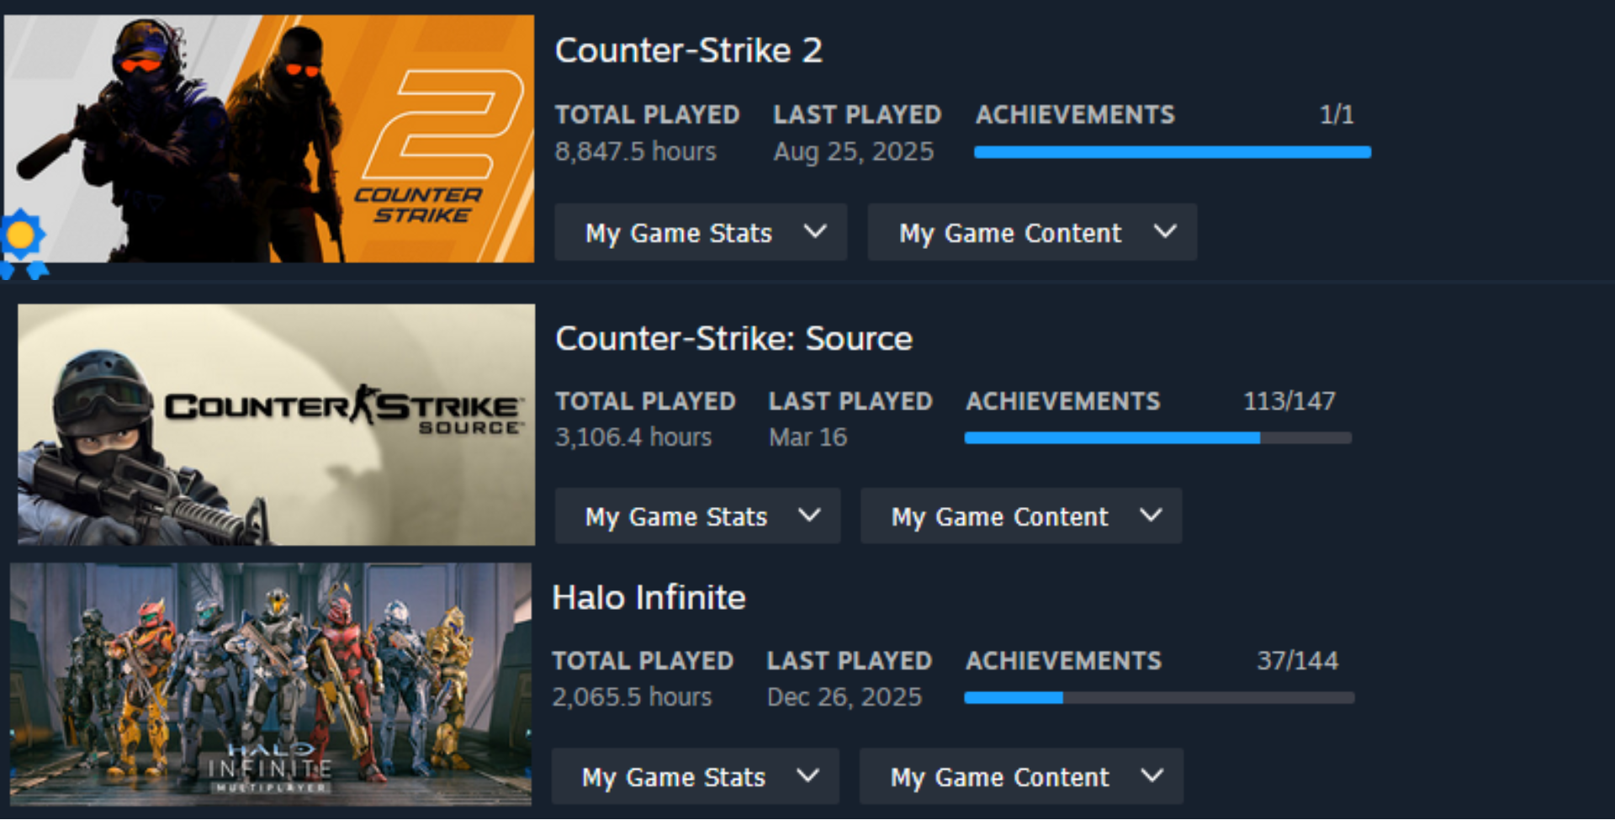Click the 113/147 achievements count
The width and height of the screenshot is (1615, 820).
point(1289,401)
